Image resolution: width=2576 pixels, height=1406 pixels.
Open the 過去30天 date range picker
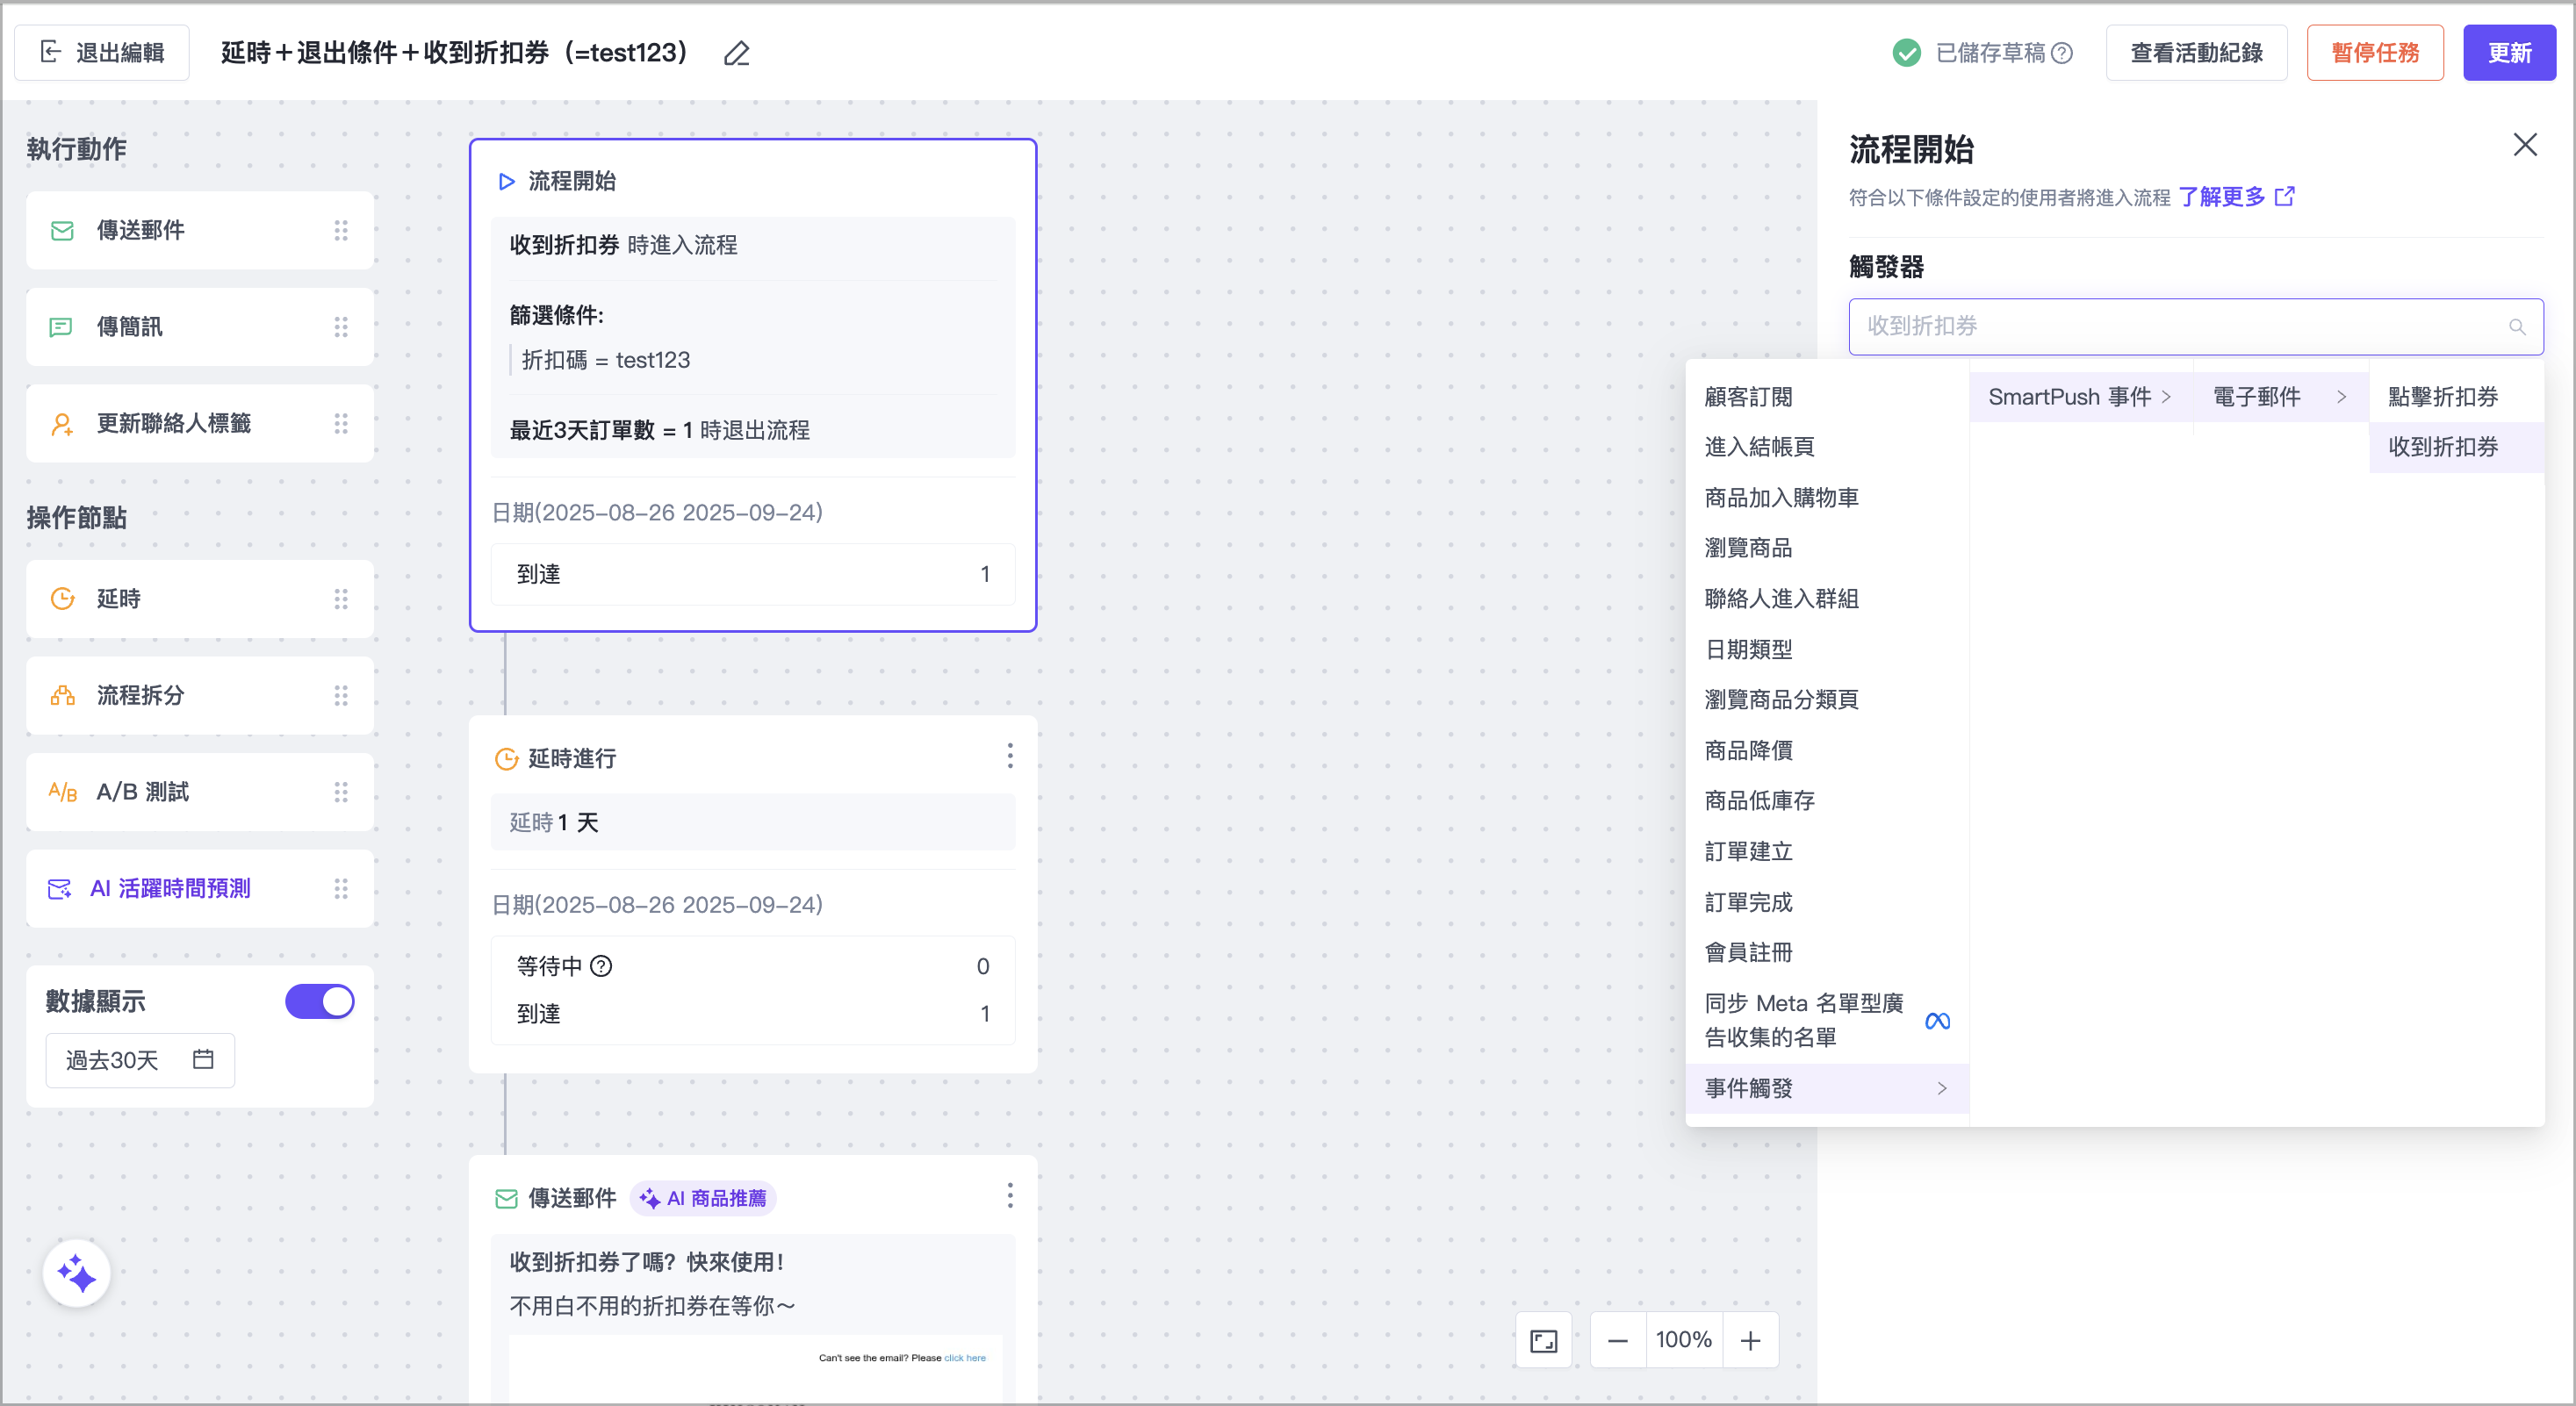[140, 1060]
